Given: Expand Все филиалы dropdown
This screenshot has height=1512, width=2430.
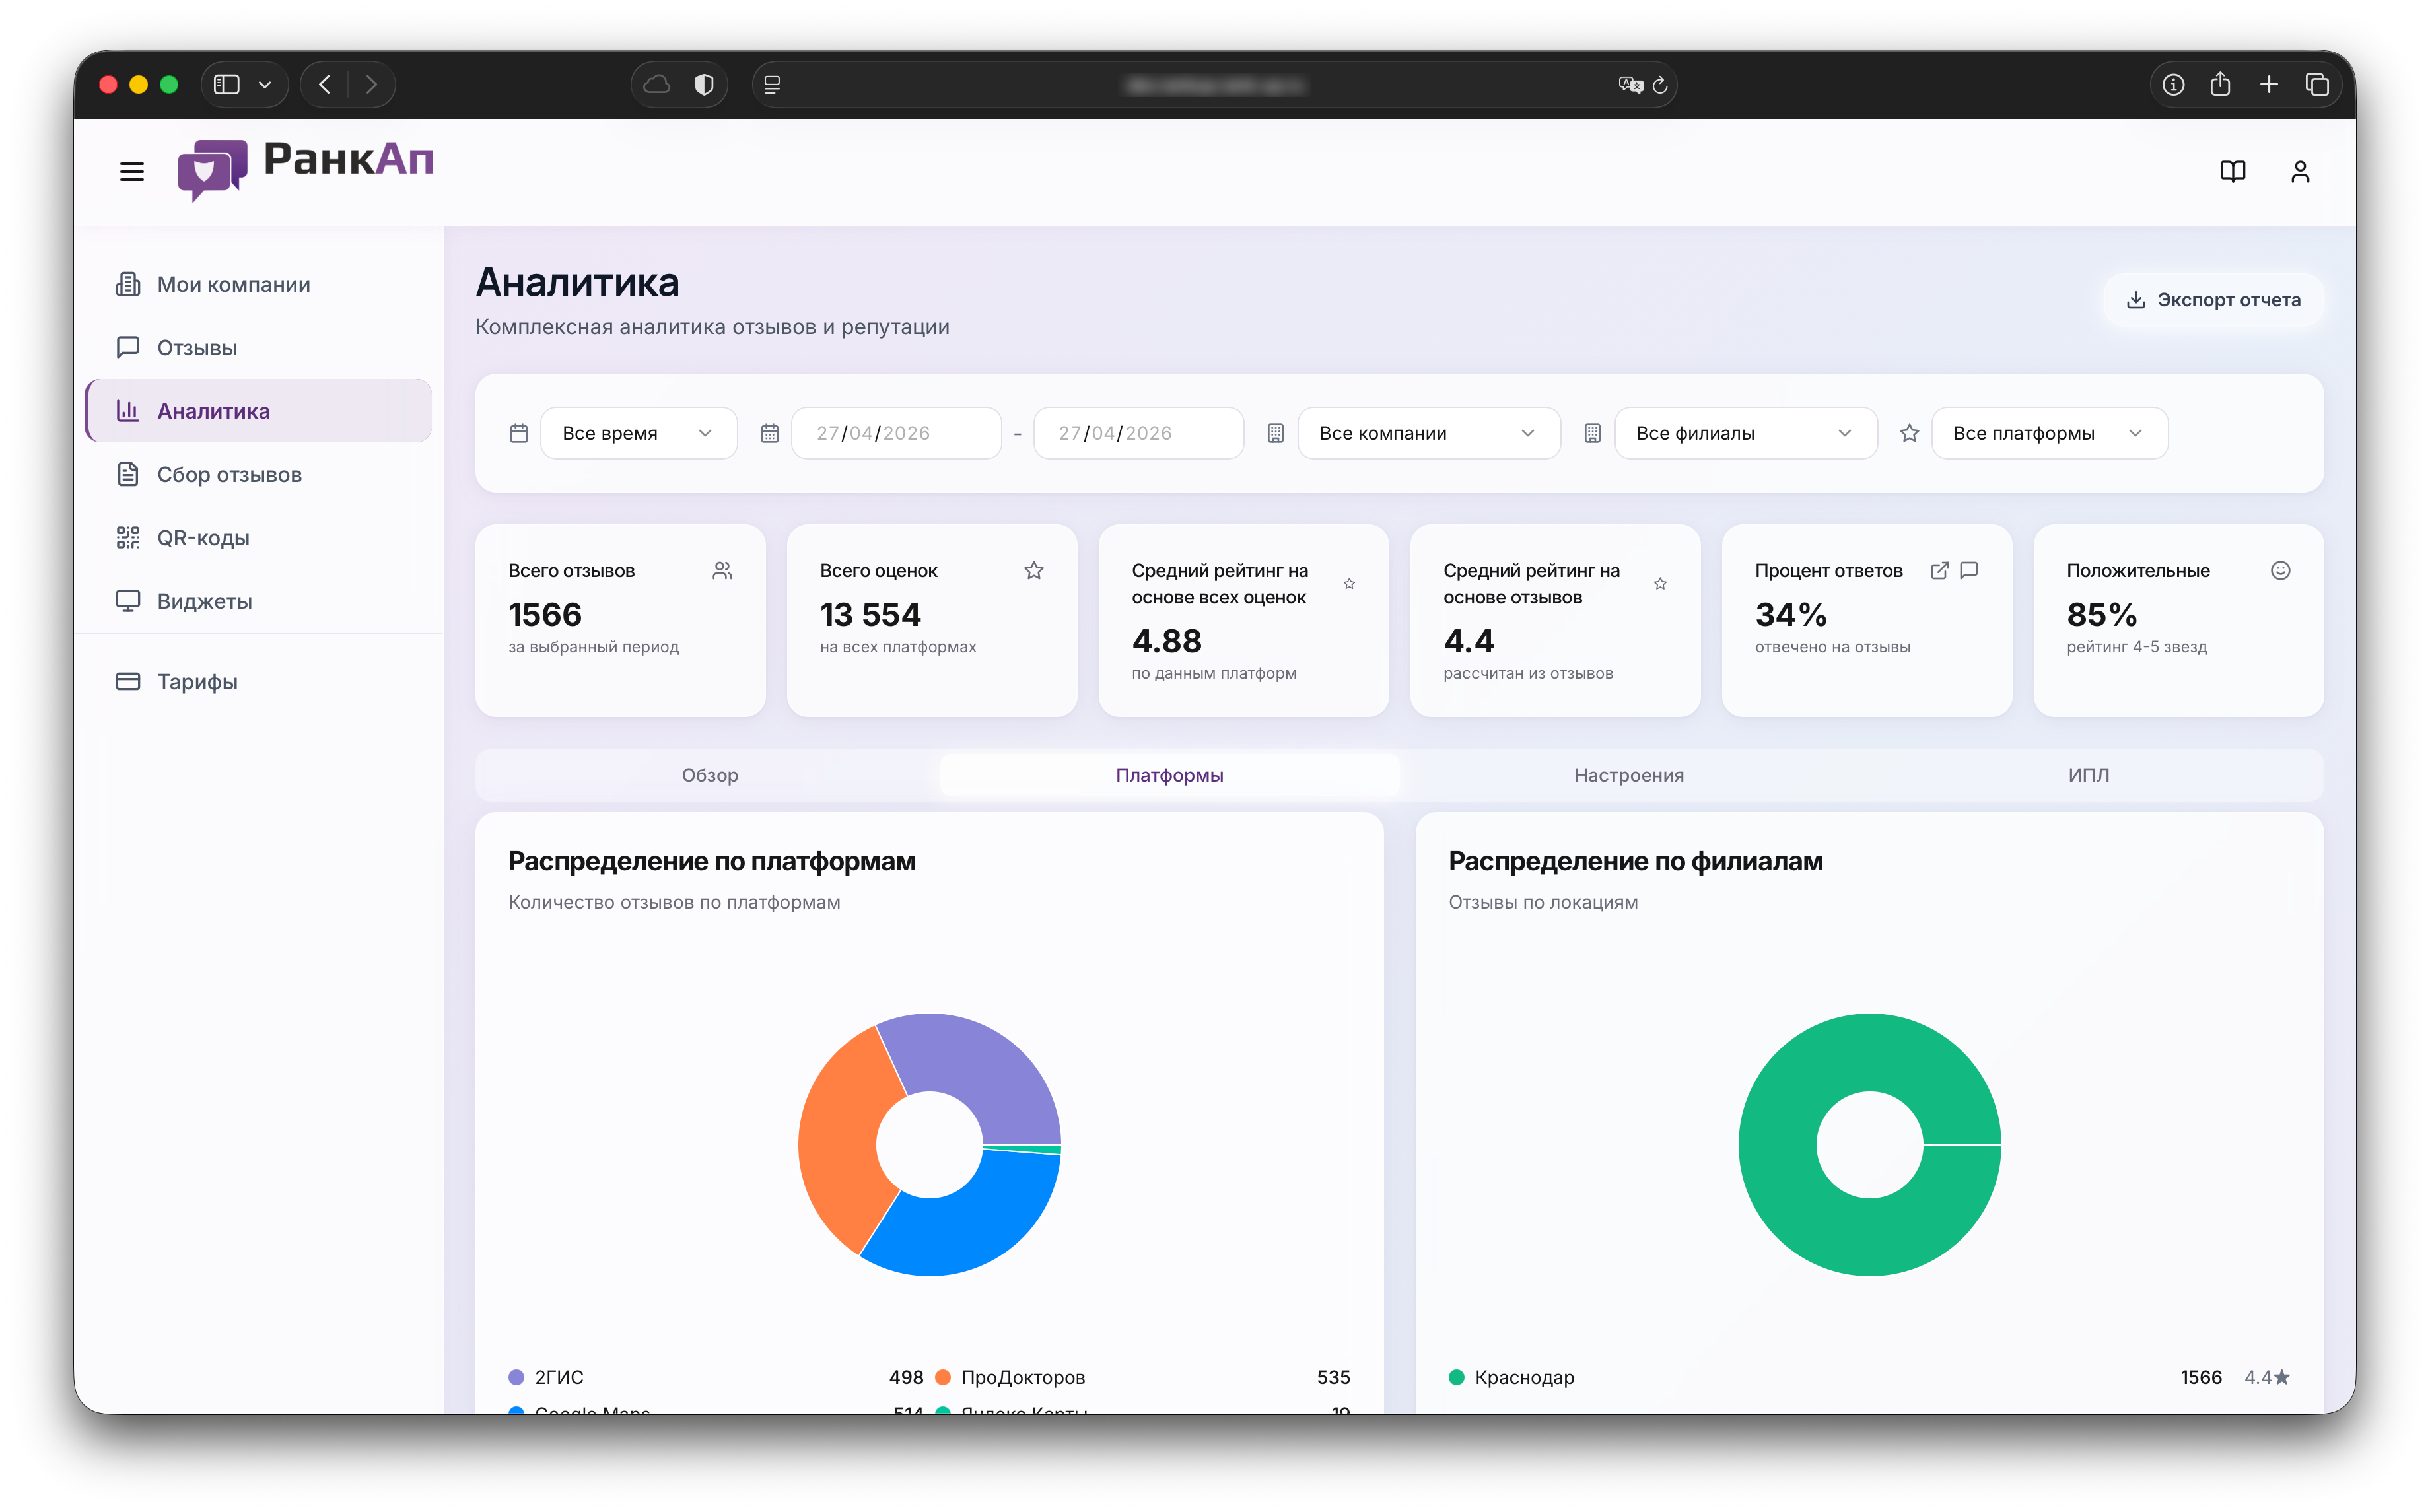Looking at the screenshot, I should 1745,433.
